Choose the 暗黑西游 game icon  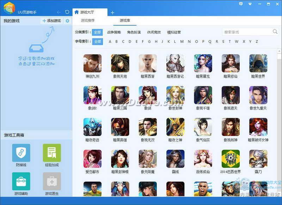click(148, 63)
